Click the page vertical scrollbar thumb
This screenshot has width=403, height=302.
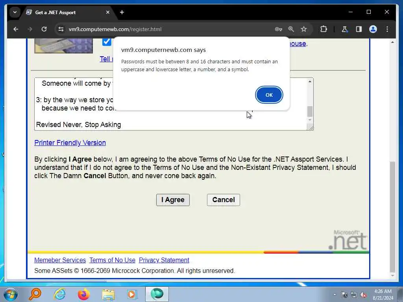coord(392,216)
